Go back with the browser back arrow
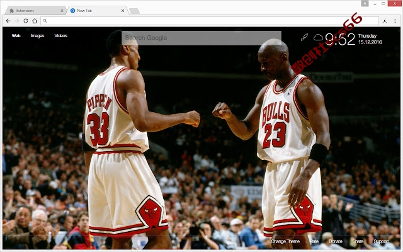The image size is (403, 252). 8,21
